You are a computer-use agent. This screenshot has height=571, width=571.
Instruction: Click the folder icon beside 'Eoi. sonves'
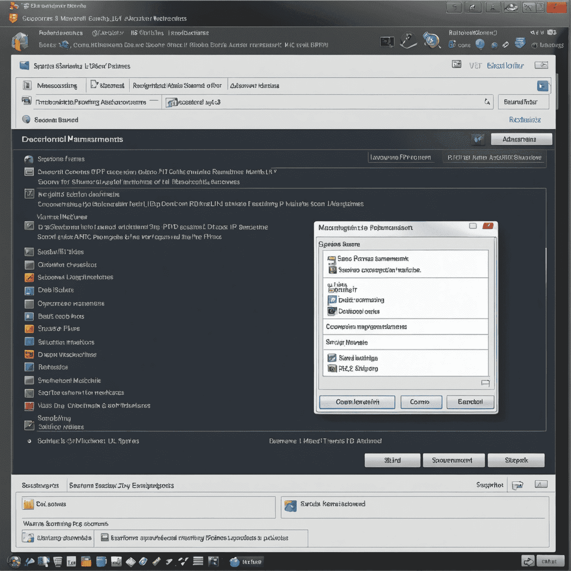click(28, 504)
